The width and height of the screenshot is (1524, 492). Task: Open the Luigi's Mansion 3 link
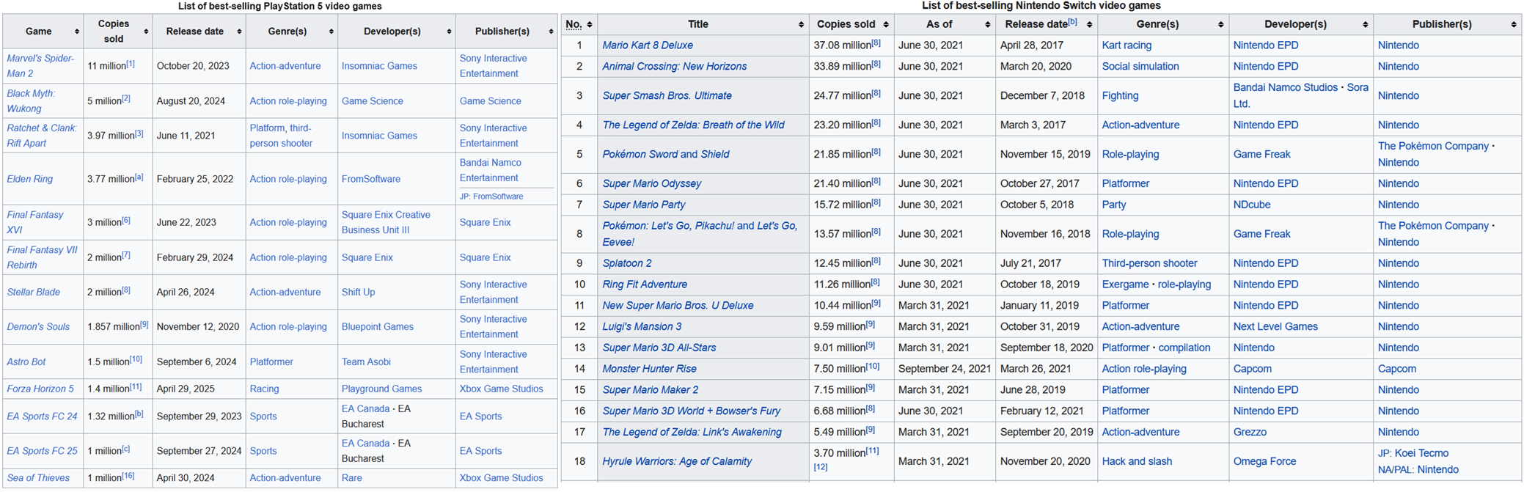[642, 326]
